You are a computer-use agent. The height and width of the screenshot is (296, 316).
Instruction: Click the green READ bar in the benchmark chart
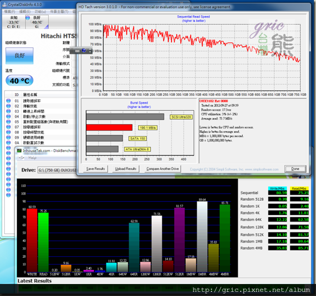tap(43, 243)
